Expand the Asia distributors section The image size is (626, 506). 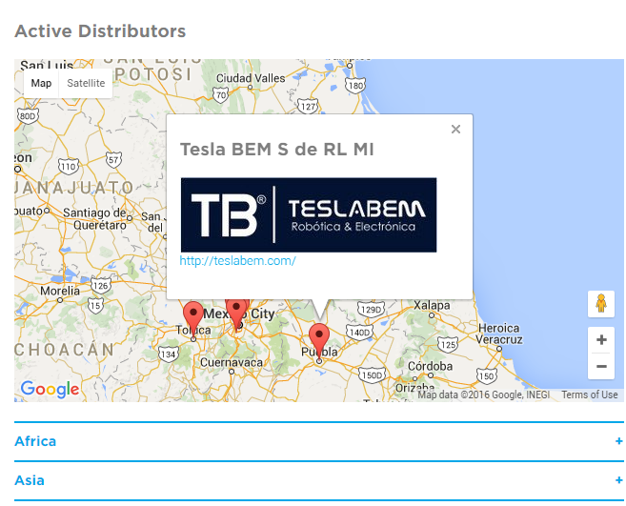tap(319, 480)
